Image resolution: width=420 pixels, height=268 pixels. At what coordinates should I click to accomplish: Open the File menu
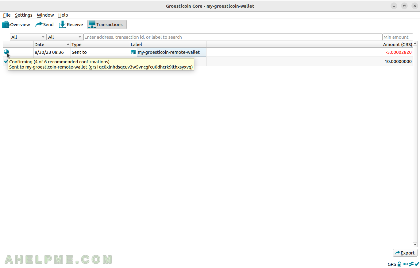pos(7,15)
